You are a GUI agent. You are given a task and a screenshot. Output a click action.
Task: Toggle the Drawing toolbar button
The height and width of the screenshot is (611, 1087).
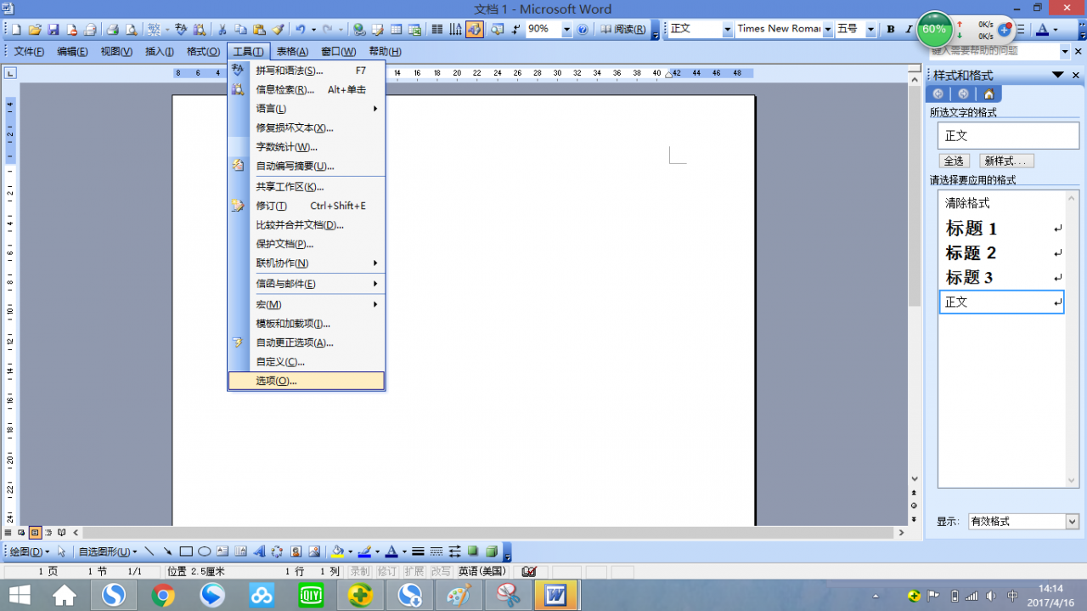click(x=475, y=30)
